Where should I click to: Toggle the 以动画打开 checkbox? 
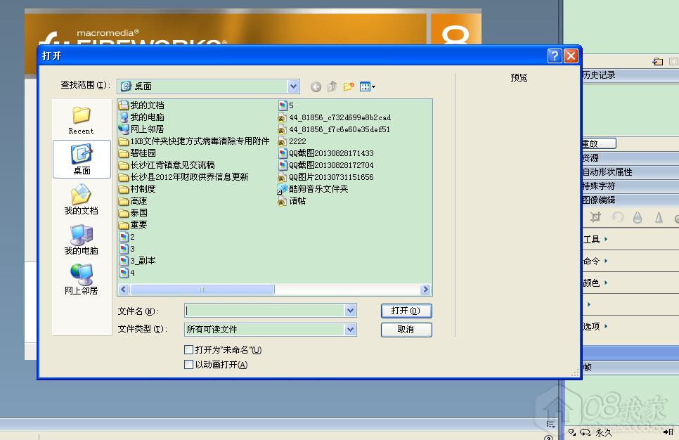[x=188, y=365]
